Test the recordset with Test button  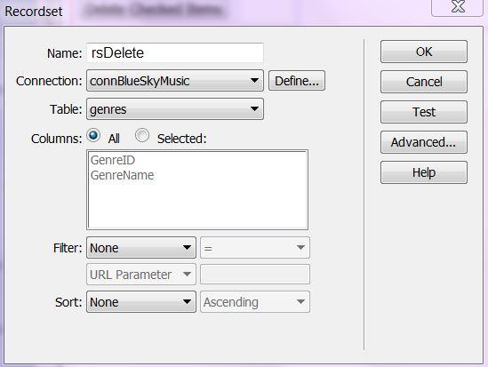pos(424,112)
